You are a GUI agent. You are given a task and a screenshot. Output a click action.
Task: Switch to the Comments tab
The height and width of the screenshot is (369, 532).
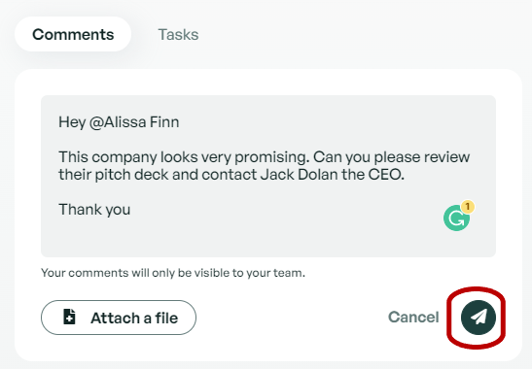[73, 34]
